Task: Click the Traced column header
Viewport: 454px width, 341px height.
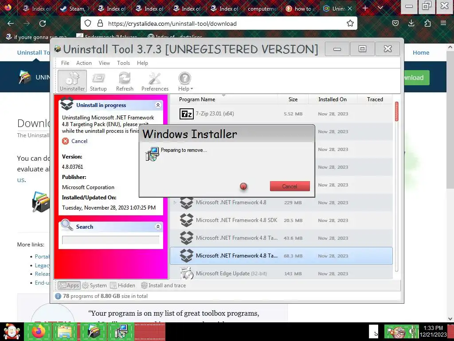Action: (375, 99)
